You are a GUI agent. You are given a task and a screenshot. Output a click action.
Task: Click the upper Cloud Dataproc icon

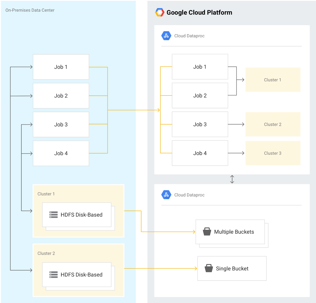pos(166,36)
